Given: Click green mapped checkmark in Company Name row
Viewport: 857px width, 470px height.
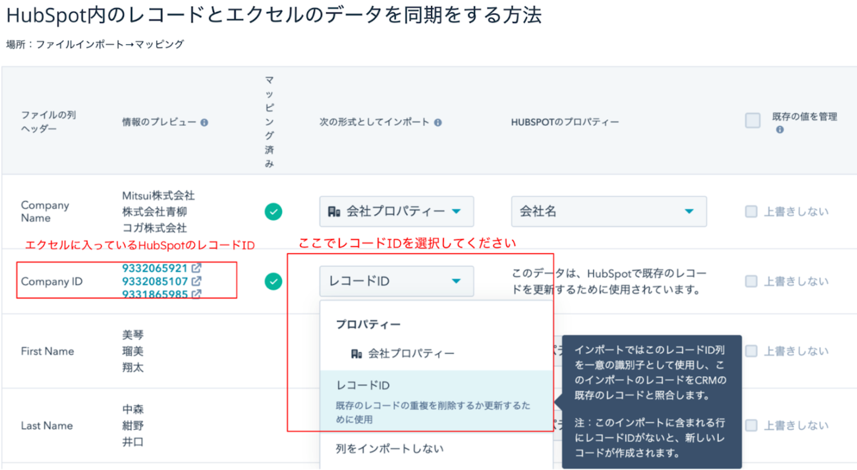Looking at the screenshot, I should (x=273, y=211).
